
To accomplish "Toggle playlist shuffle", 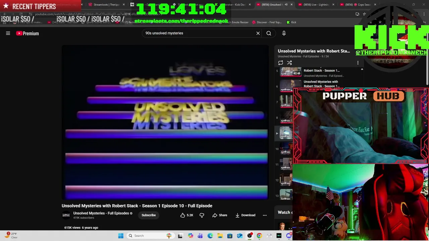I will tap(290, 63).
